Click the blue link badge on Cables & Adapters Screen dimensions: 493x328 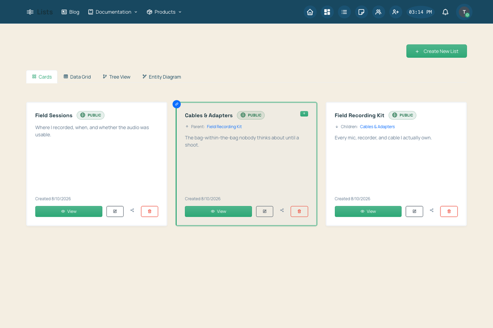tap(177, 104)
